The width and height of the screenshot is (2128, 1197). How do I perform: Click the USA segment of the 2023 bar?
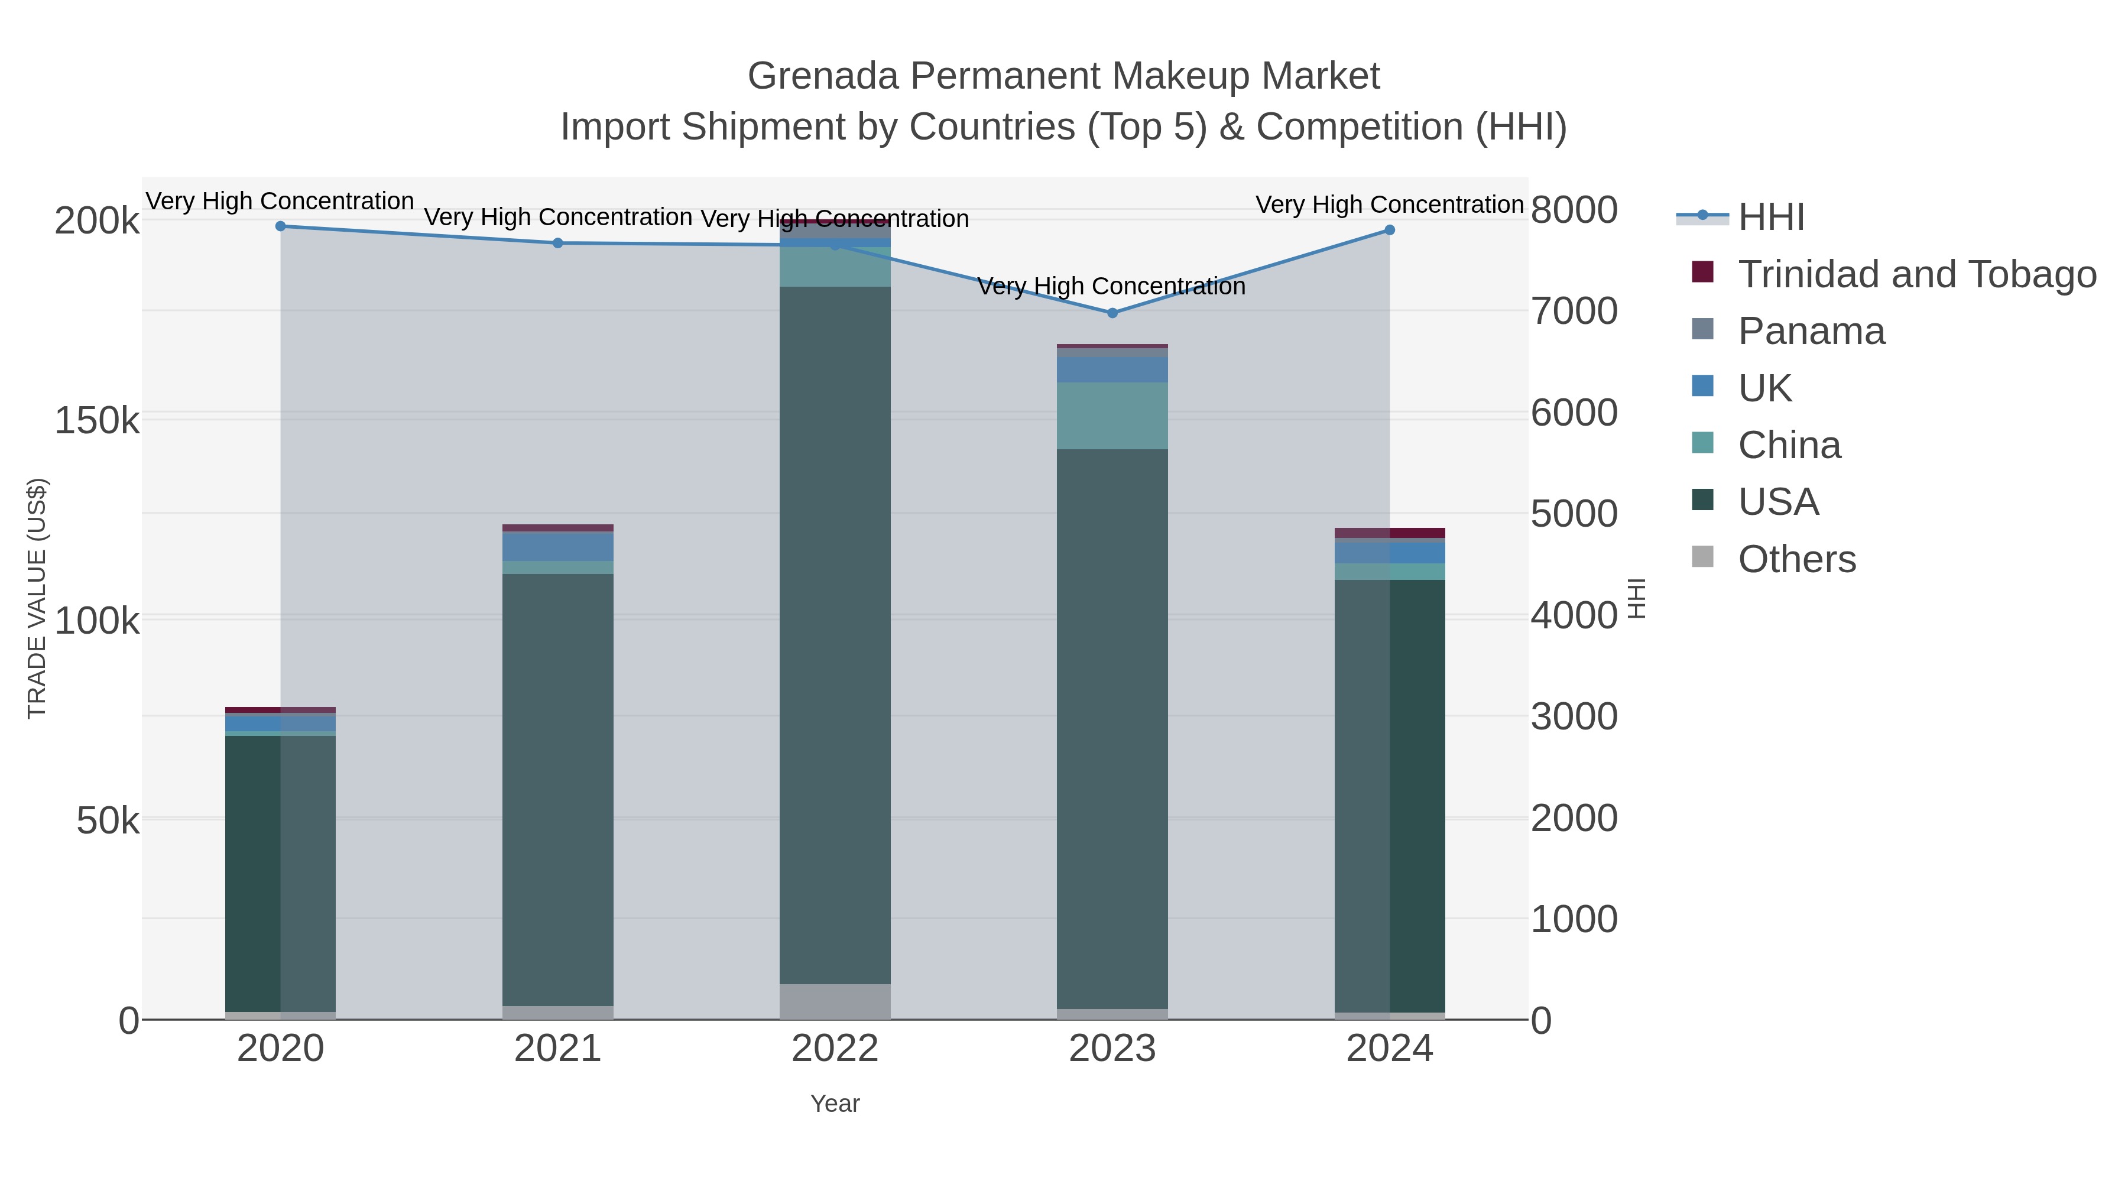(1112, 729)
